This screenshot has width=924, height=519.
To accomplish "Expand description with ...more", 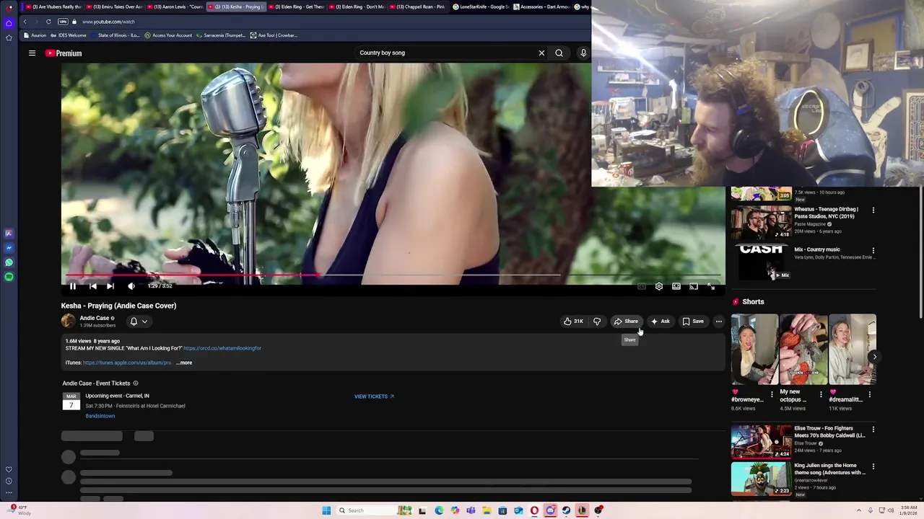I will [184, 363].
